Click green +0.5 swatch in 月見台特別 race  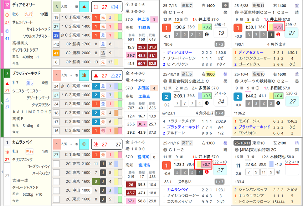tap(207, 96)
